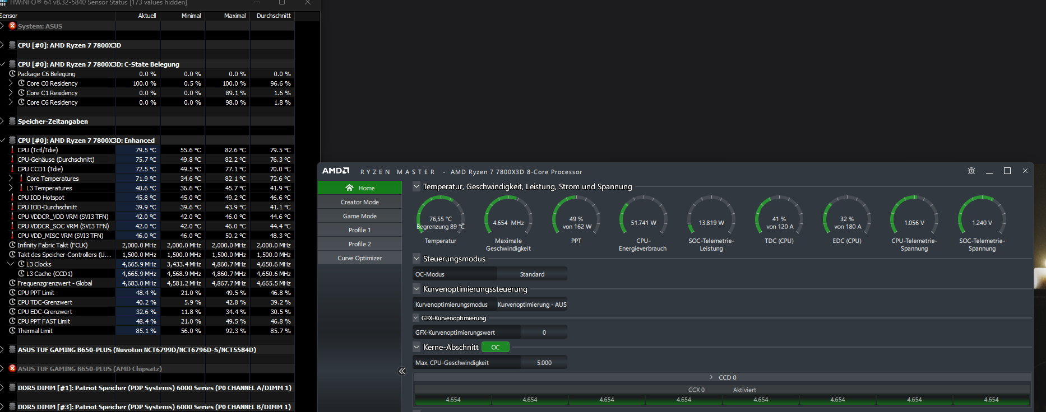Click clock icon beside Infinity Fabric Takt
This screenshot has height=412, width=1046.
click(x=12, y=245)
